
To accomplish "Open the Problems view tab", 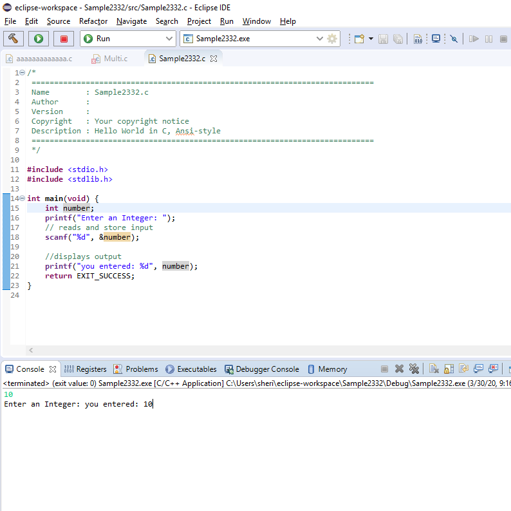I will click(x=135, y=369).
